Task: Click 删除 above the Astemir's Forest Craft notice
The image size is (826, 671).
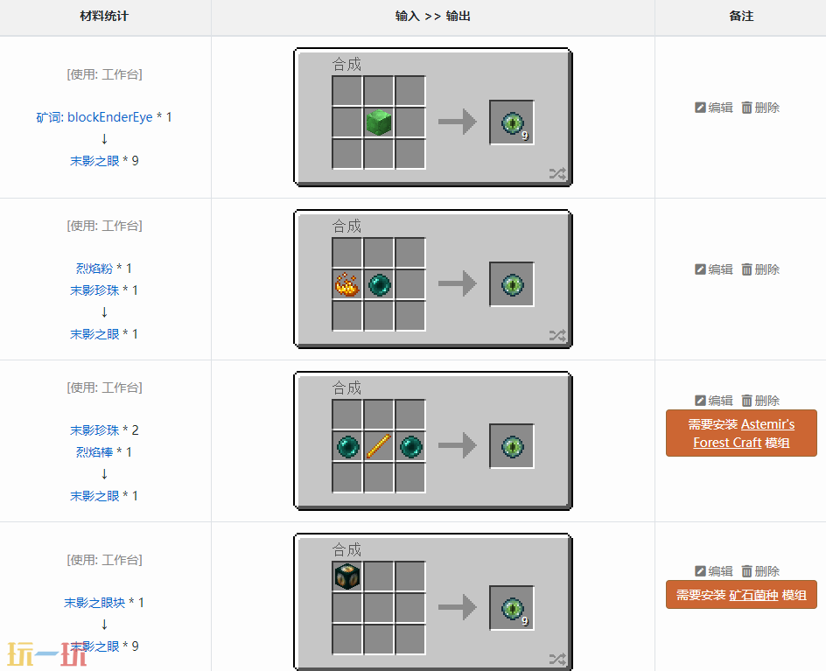Action: (x=760, y=401)
